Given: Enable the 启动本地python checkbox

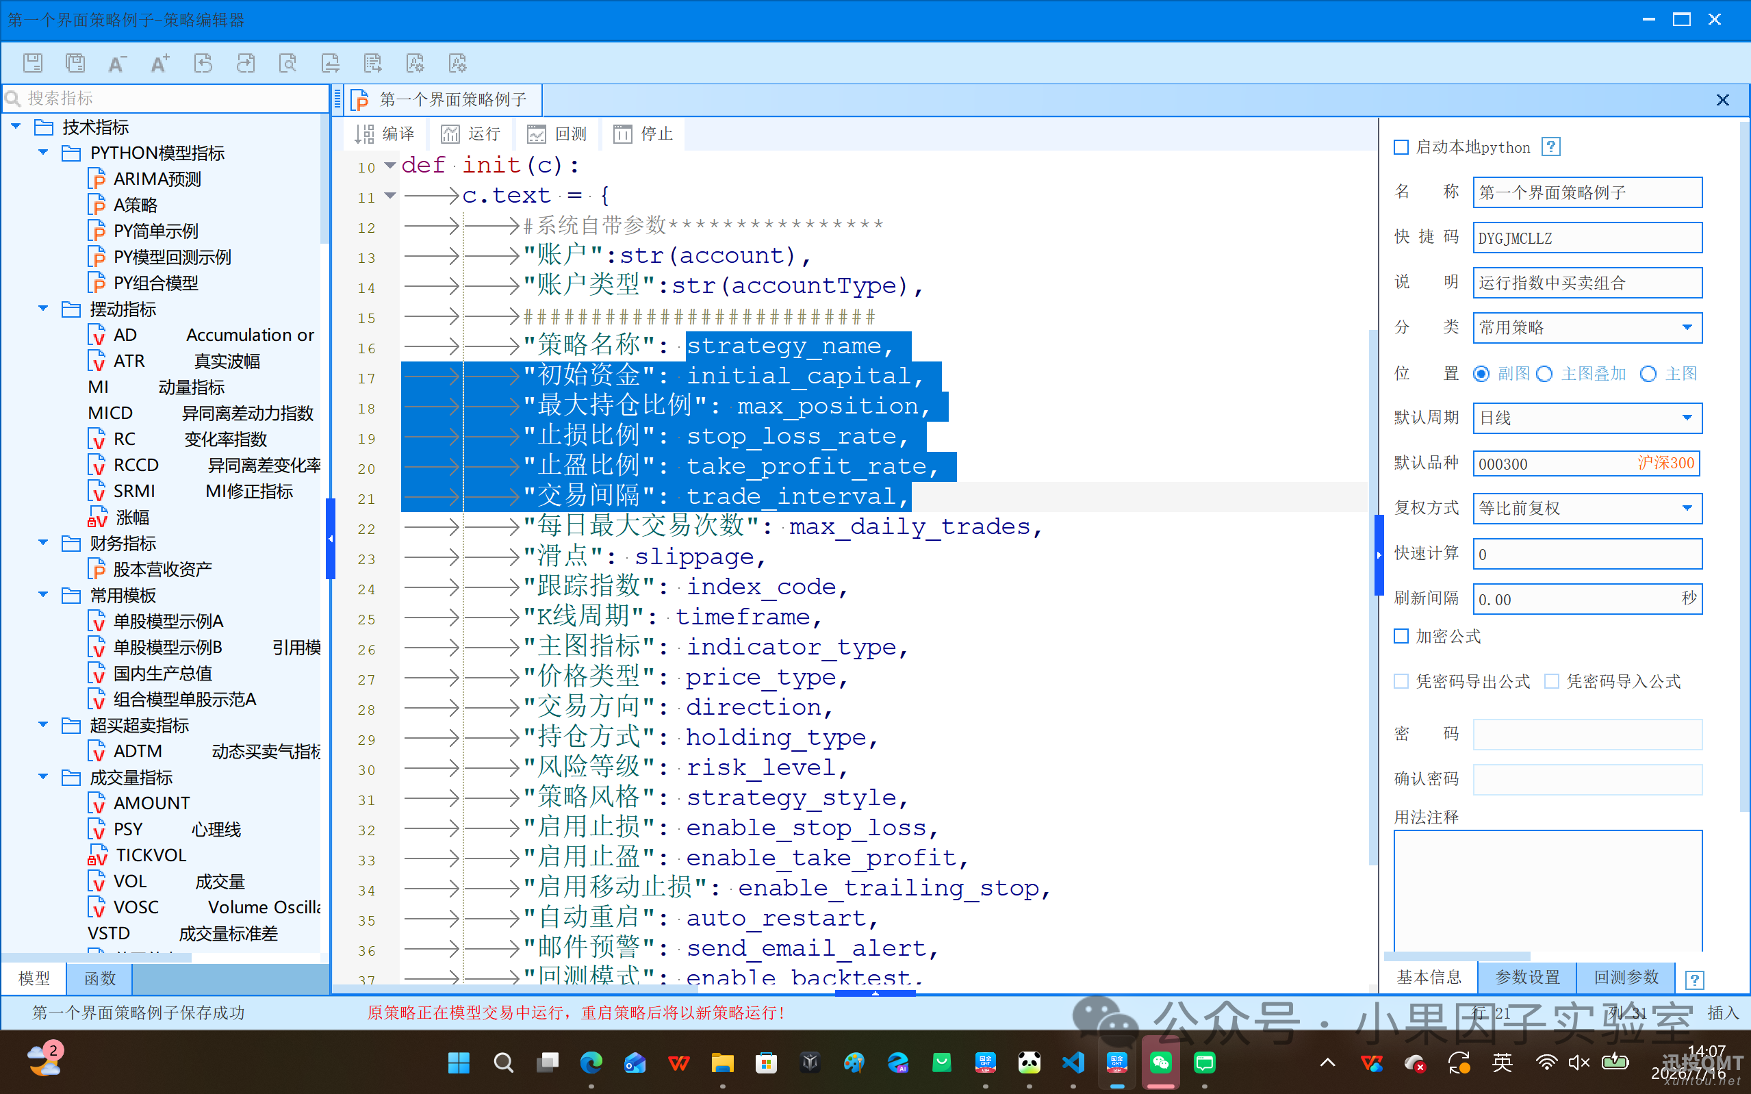Looking at the screenshot, I should [x=1402, y=148].
